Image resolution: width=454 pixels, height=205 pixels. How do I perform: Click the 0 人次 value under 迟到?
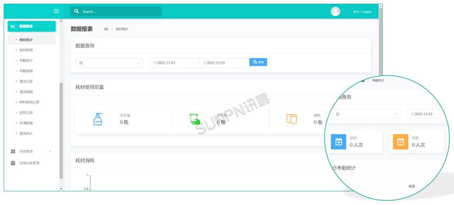pyautogui.click(x=356, y=145)
